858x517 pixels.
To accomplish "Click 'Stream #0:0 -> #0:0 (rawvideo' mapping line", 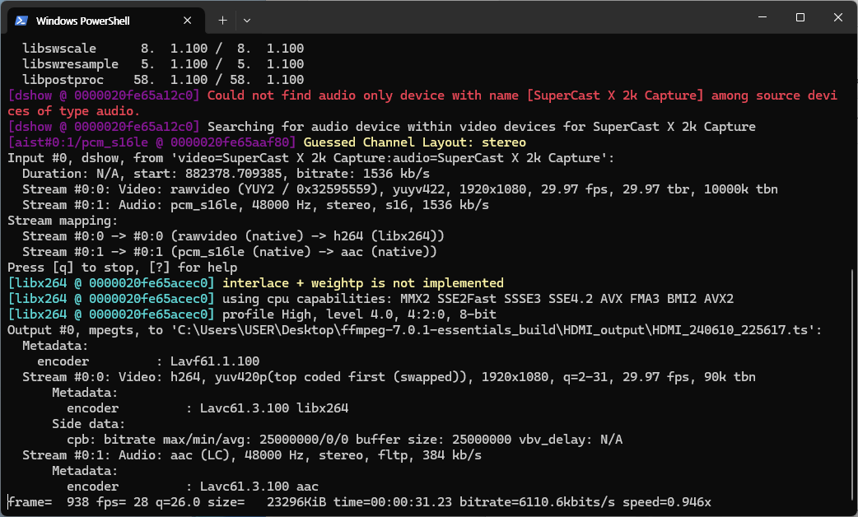I will (x=233, y=236).
